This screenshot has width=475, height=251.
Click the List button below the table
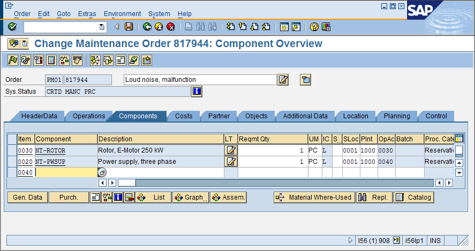pos(154,197)
